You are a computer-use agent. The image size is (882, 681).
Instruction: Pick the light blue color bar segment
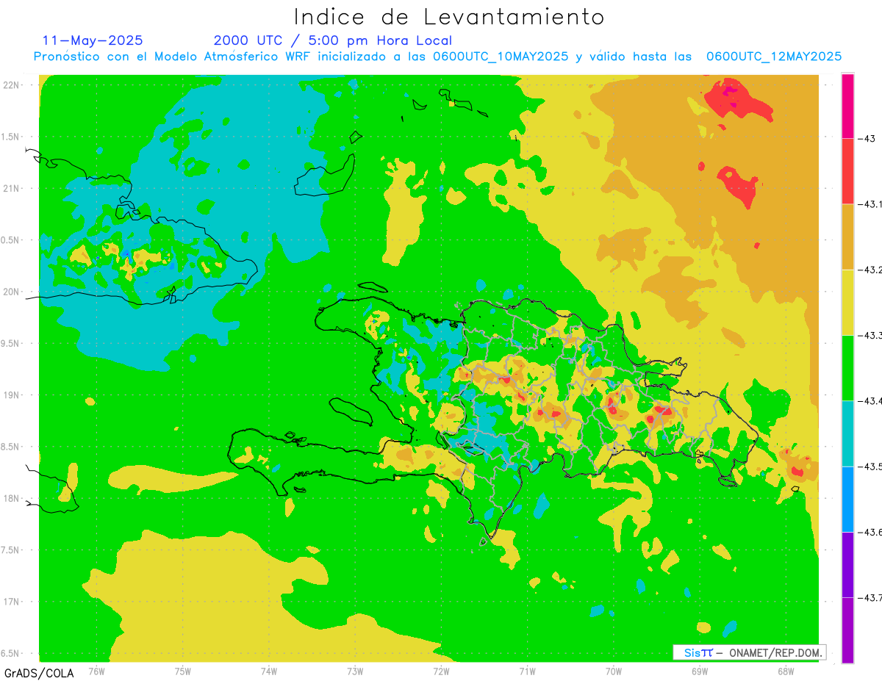pyautogui.click(x=847, y=499)
